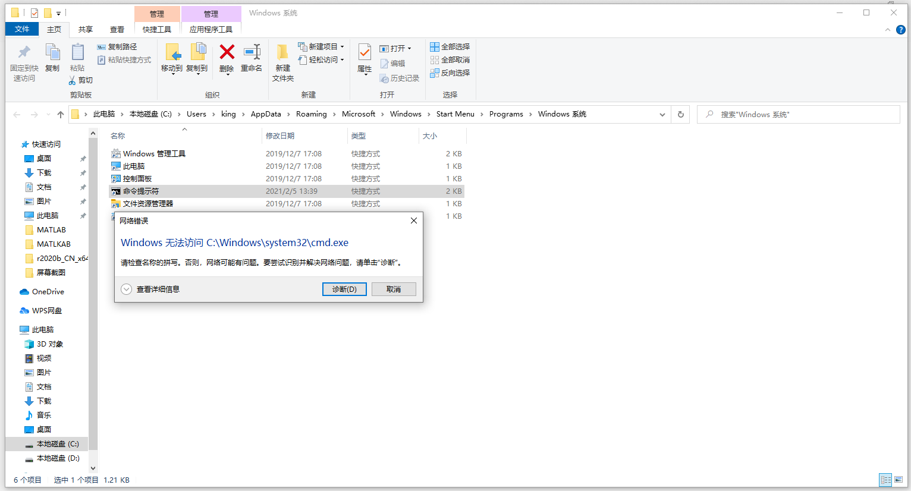
Task: Click Select all (全部选择) in ribbon
Action: click(x=450, y=46)
